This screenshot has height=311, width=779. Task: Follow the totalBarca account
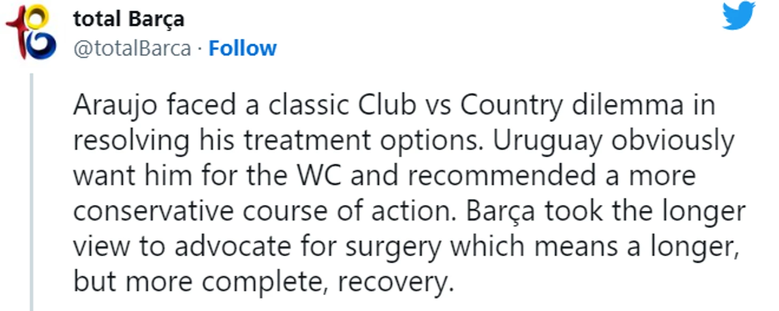pos(242,48)
